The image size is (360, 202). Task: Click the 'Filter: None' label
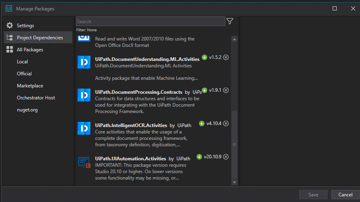coord(86,30)
